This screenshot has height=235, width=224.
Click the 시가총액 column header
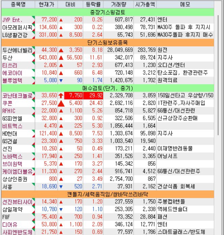pyautogui.click(x=145, y=4)
